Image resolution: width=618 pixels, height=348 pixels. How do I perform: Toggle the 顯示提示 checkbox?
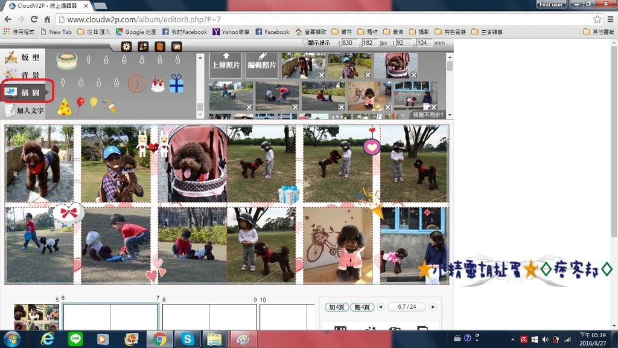coord(305,42)
